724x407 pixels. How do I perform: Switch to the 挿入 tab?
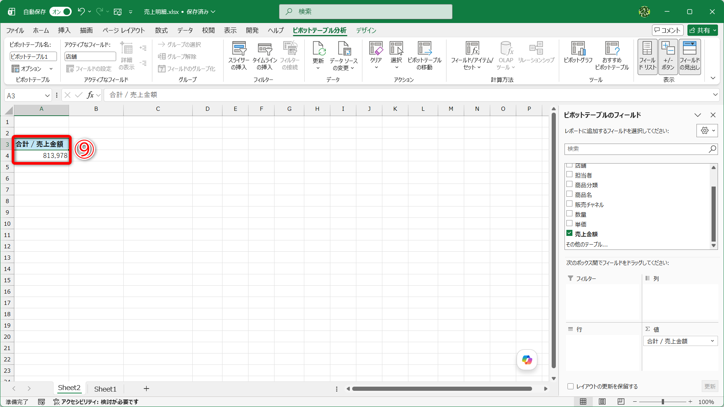(64, 30)
